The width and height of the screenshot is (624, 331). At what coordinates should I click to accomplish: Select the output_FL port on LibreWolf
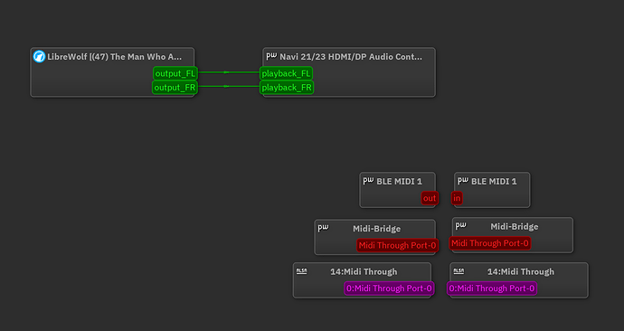175,73
